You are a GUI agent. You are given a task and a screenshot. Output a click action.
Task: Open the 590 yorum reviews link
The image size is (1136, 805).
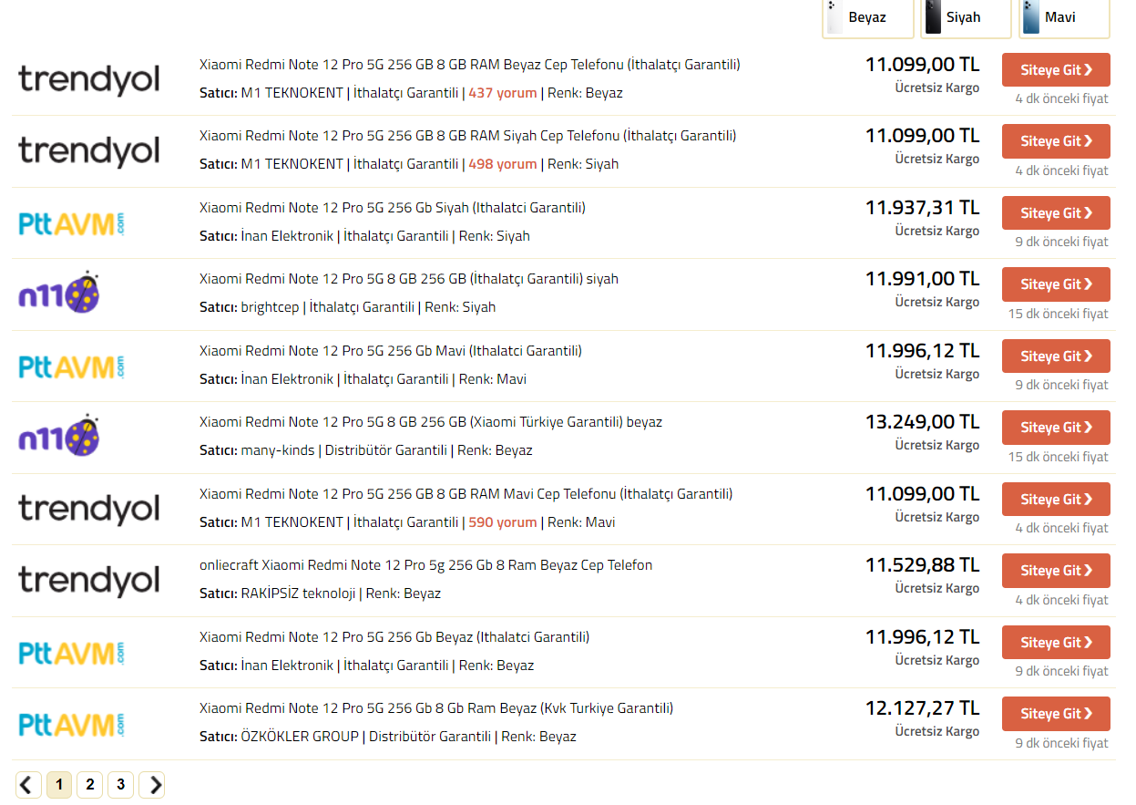[503, 522]
